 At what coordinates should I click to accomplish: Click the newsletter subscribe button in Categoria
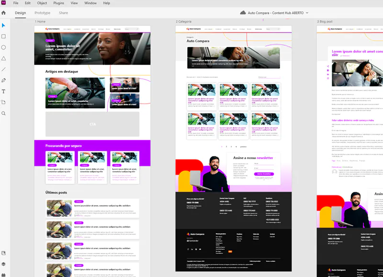coord(264,174)
